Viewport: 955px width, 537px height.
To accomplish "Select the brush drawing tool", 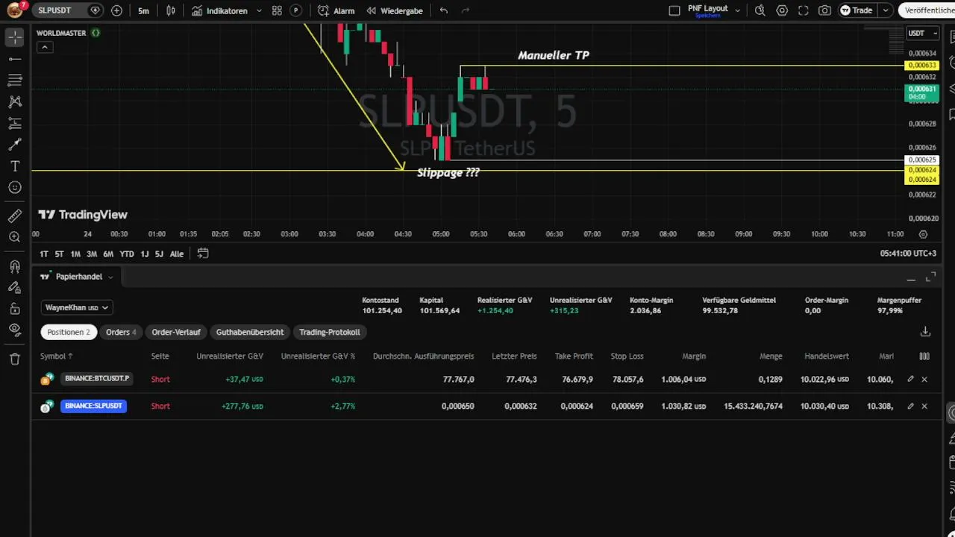I will (15, 145).
